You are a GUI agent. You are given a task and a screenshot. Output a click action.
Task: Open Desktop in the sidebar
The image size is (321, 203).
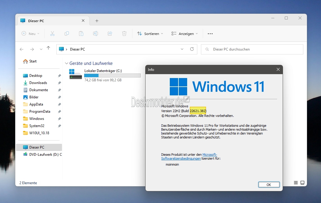[x=36, y=76]
